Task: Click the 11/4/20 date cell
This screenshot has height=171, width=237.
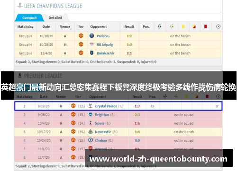Action: coord(46,53)
